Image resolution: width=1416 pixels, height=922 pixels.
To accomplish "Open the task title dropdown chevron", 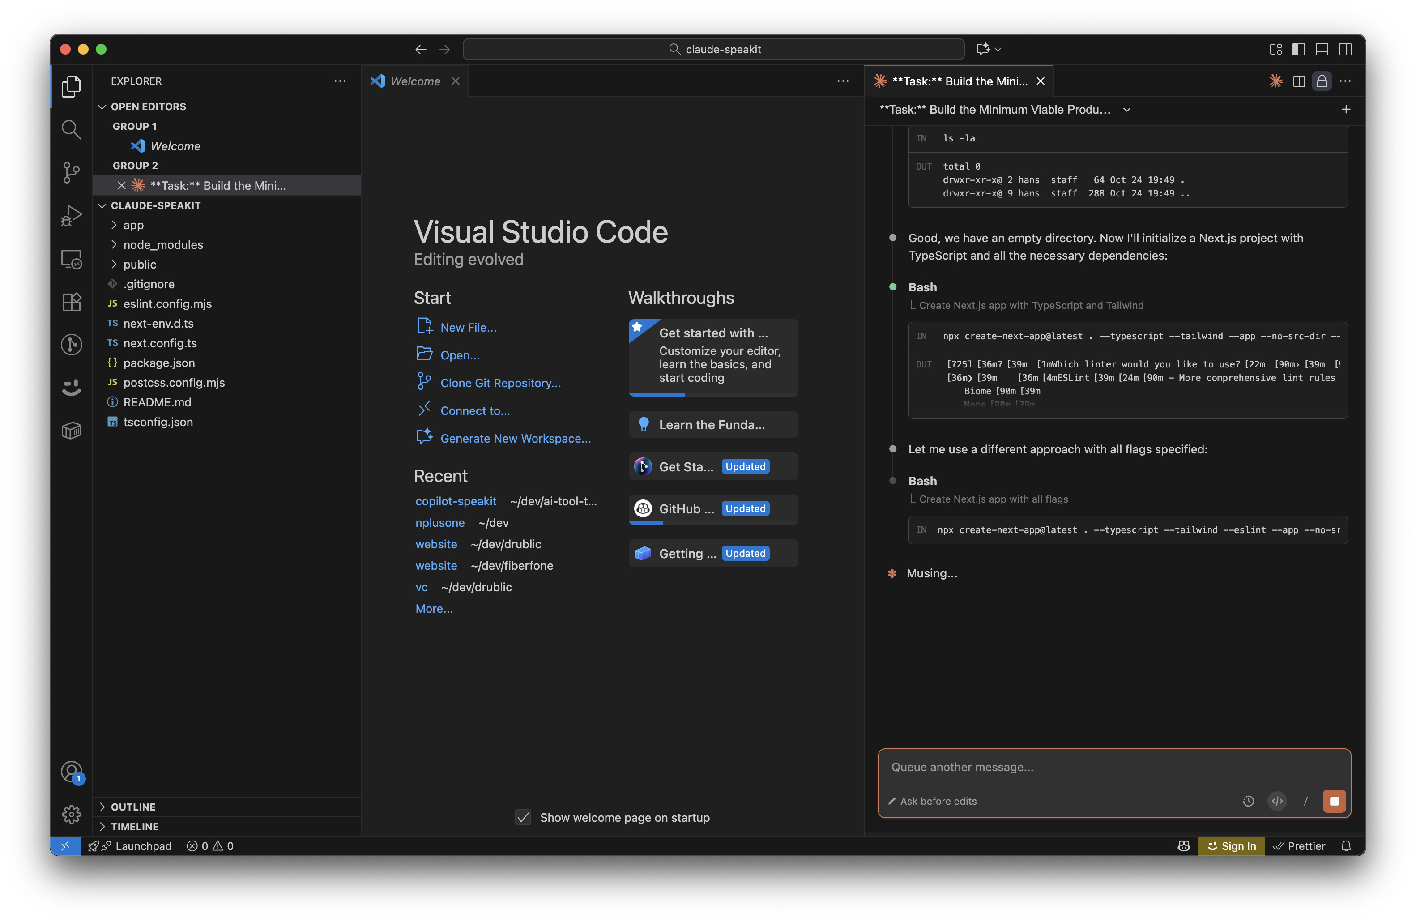I will (1127, 110).
